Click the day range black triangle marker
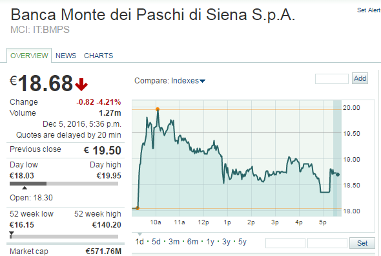The image size is (381, 256). pos(25,187)
